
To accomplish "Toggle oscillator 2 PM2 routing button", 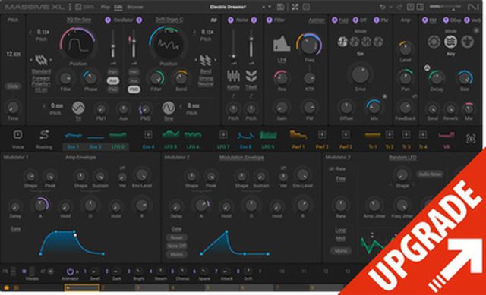I will 134,89.
